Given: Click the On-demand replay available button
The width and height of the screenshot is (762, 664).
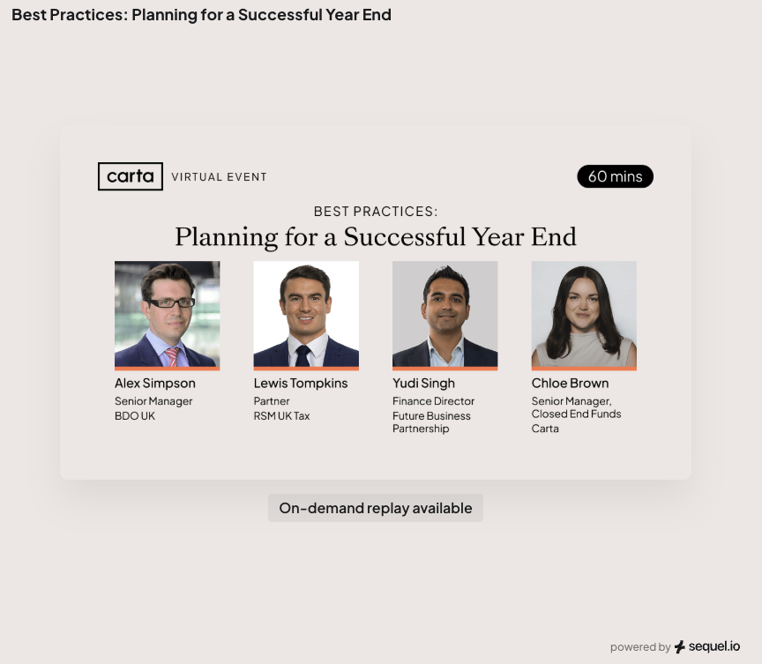Looking at the screenshot, I should click(376, 508).
